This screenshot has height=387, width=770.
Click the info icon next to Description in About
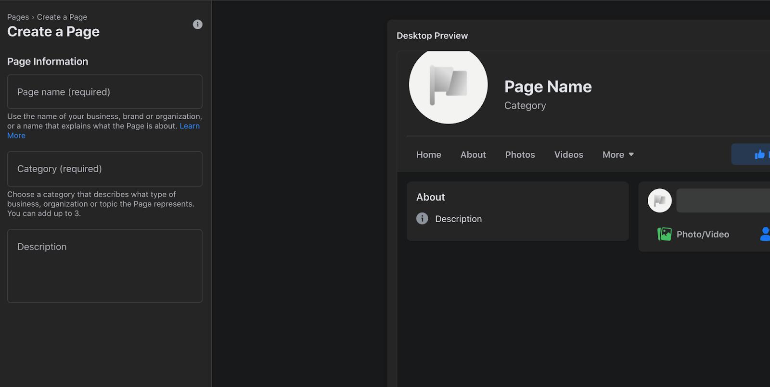[x=422, y=219]
